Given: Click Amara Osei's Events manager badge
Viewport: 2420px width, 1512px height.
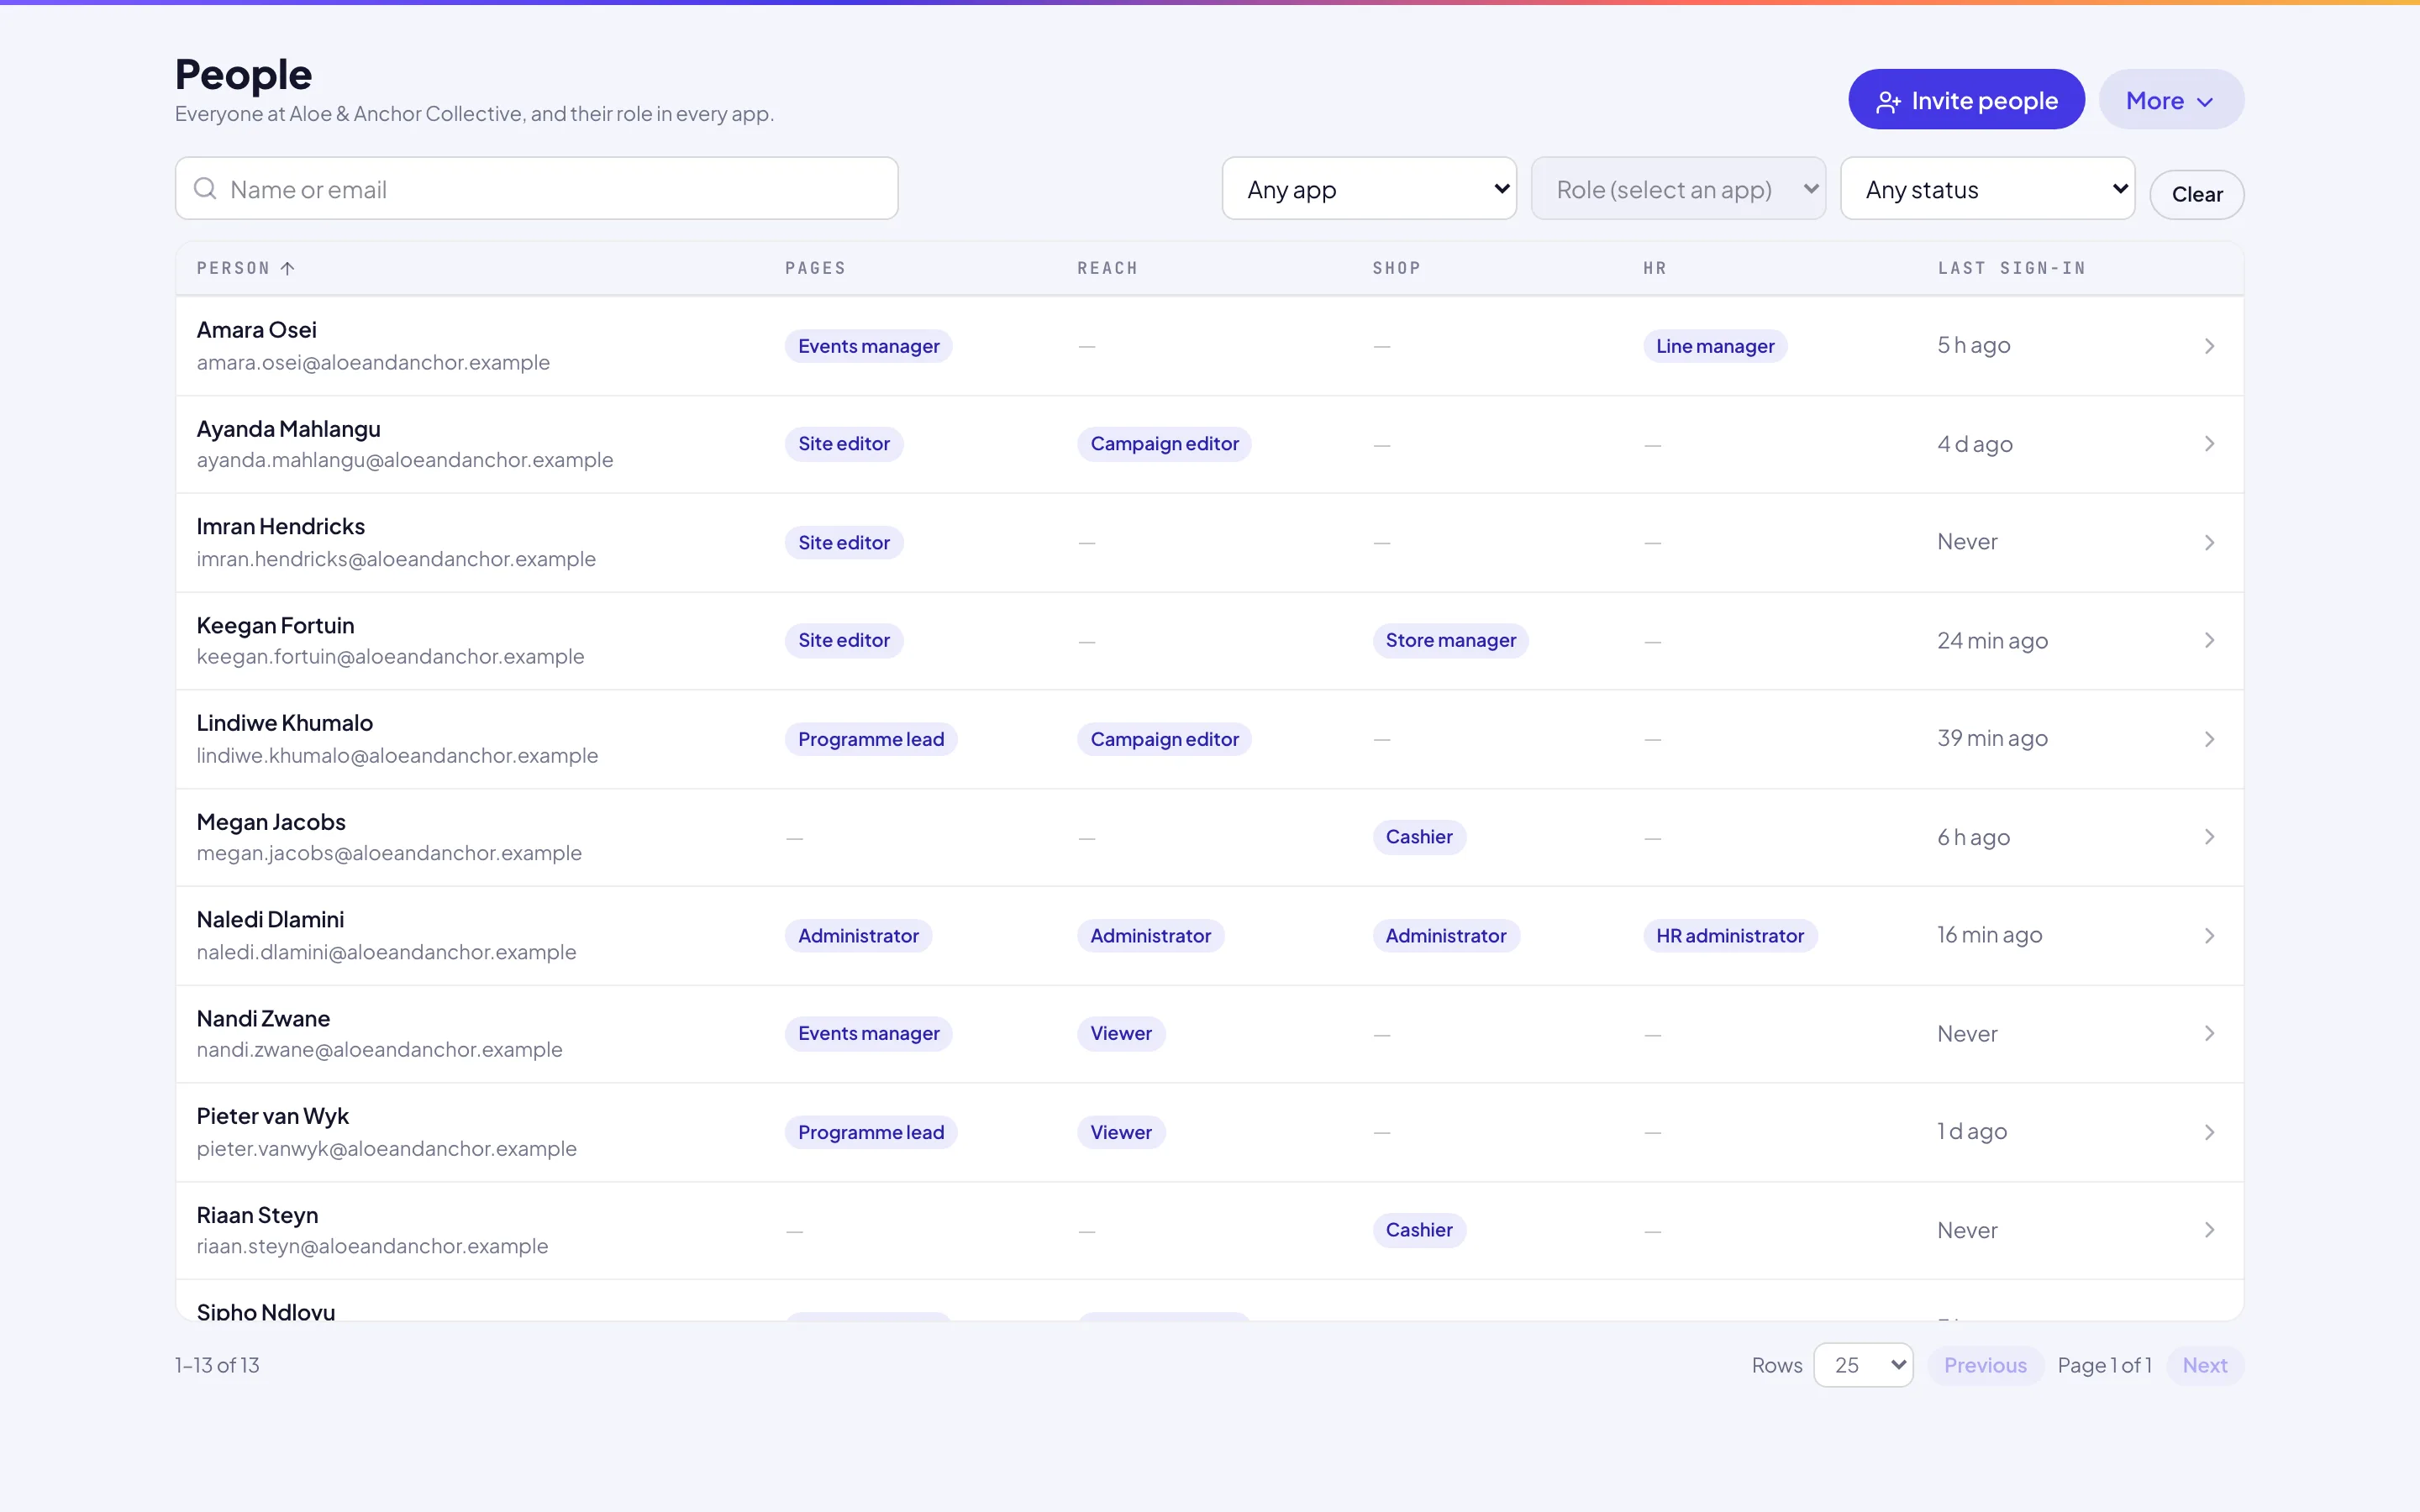Looking at the screenshot, I should click(x=869, y=346).
